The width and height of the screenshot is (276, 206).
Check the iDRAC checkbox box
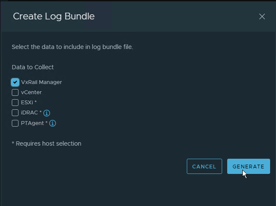pos(15,113)
